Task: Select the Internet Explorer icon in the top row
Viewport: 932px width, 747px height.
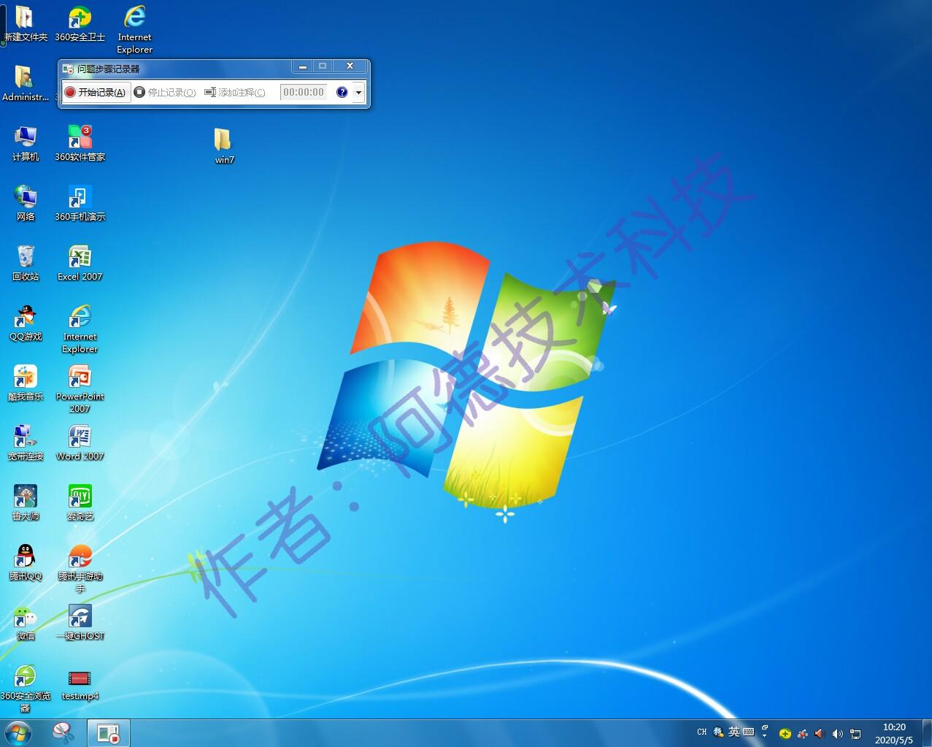Action: point(135,30)
